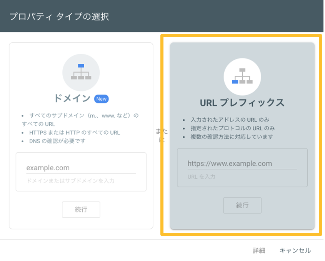325x261 pixels.
Task: Click the Domain property hierarchy icon
Action: pos(81,72)
